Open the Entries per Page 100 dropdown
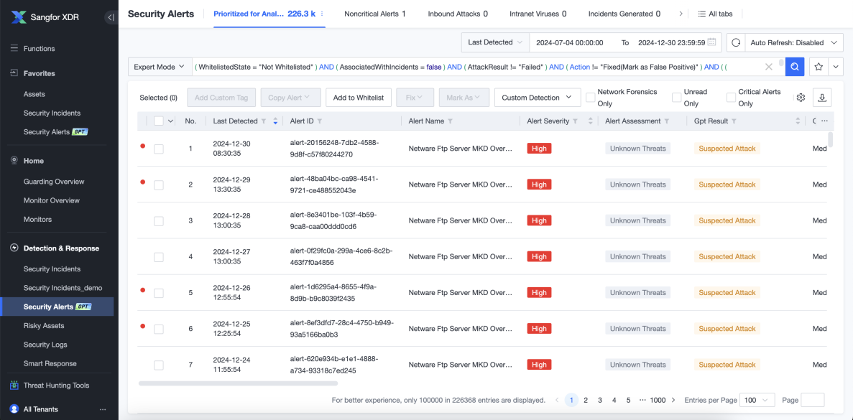Viewport: 853px width, 420px height. [x=758, y=400]
